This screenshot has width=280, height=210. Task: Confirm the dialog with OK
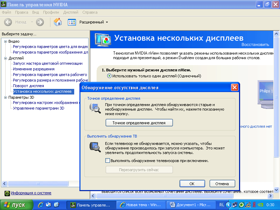(x=192, y=183)
